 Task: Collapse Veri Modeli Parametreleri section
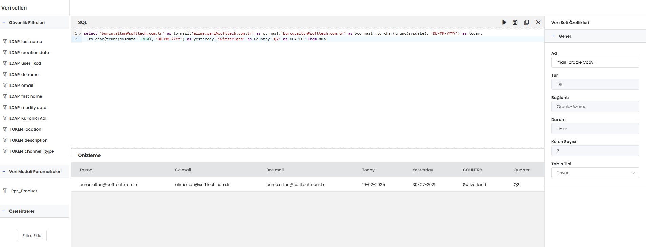click(x=4, y=172)
